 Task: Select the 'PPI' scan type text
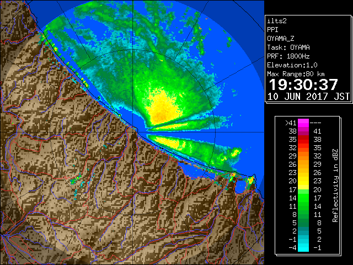[272, 30]
